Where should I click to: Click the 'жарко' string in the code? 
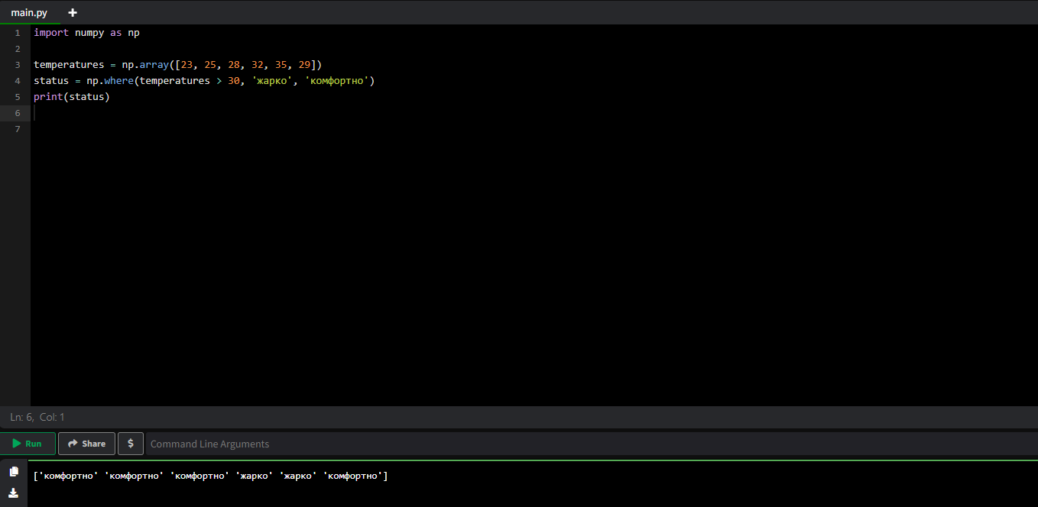pos(272,81)
